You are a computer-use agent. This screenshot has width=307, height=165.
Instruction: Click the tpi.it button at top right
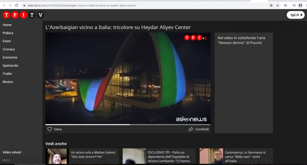pos(296,15)
